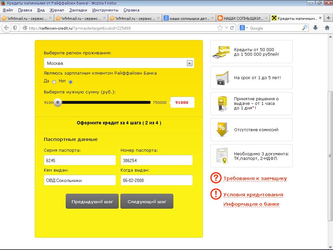Image resolution: width=333 pixels, height=250 pixels.
Task: Click the browser Back arrow button
Action: click(x=7, y=28)
